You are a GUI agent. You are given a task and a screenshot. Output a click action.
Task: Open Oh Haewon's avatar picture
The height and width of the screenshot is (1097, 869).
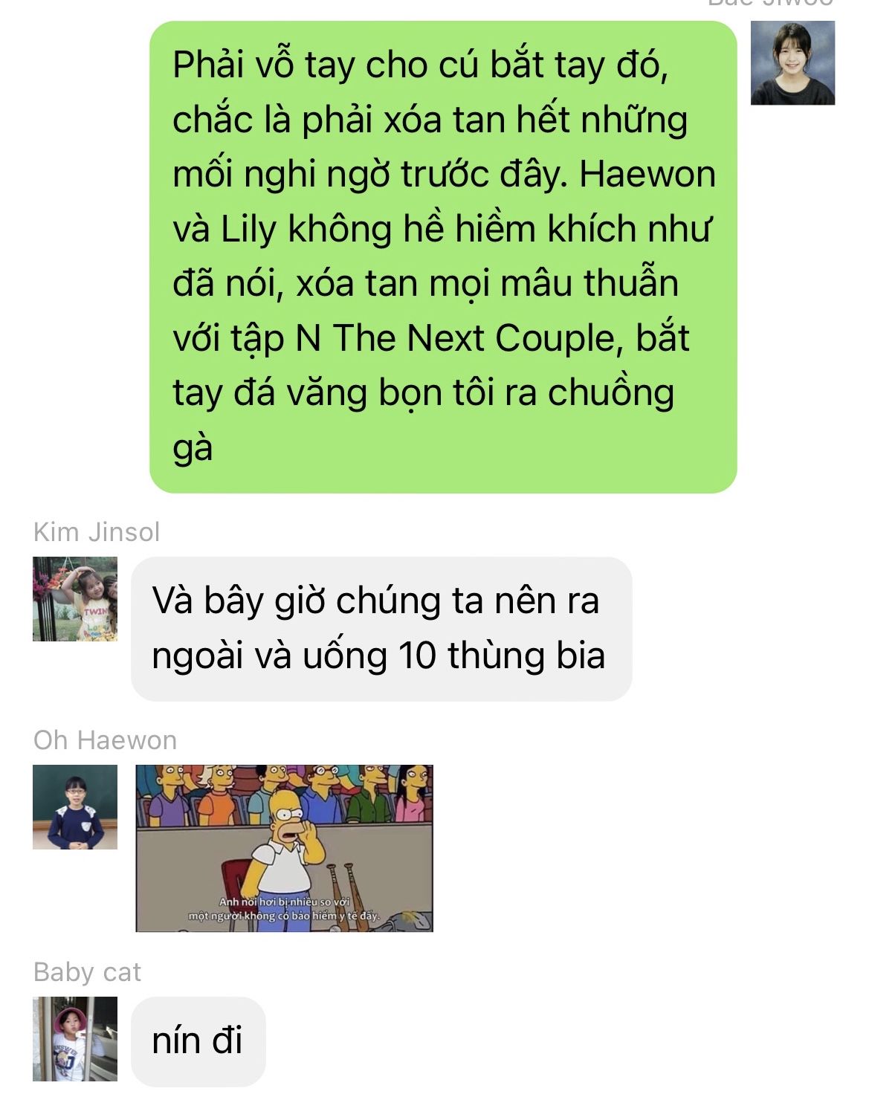pyautogui.click(x=75, y=807)
